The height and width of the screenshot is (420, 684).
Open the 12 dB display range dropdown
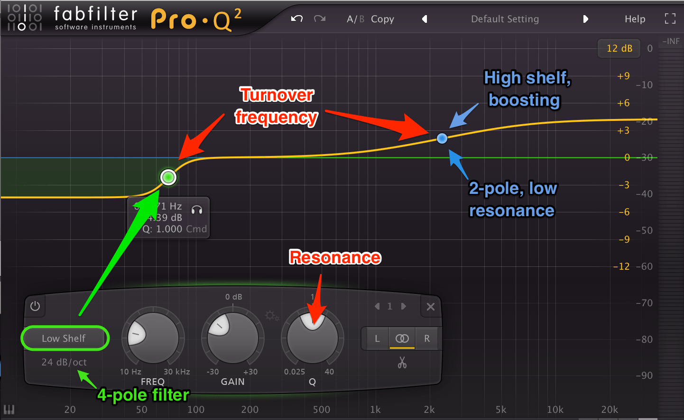pyautogui.click(x=619, y=48)
